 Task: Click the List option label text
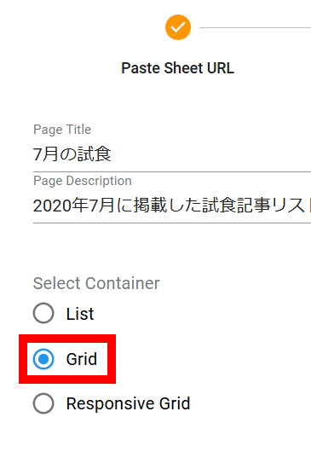tap(80, 314)
